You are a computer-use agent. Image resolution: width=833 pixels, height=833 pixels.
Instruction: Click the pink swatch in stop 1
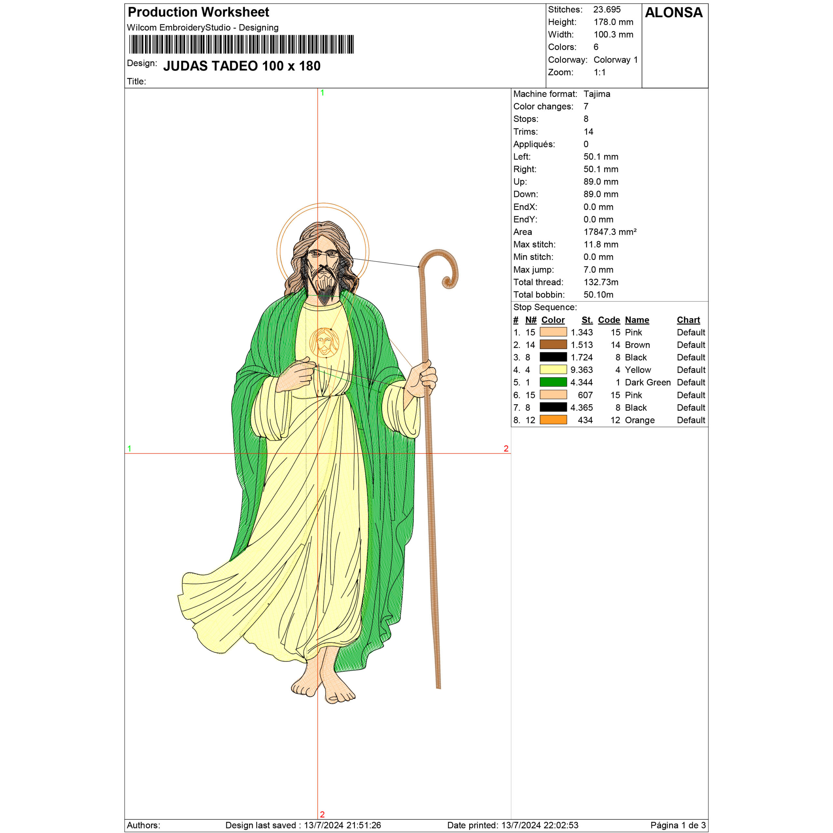pyautogui.click(x=553, y=332)
